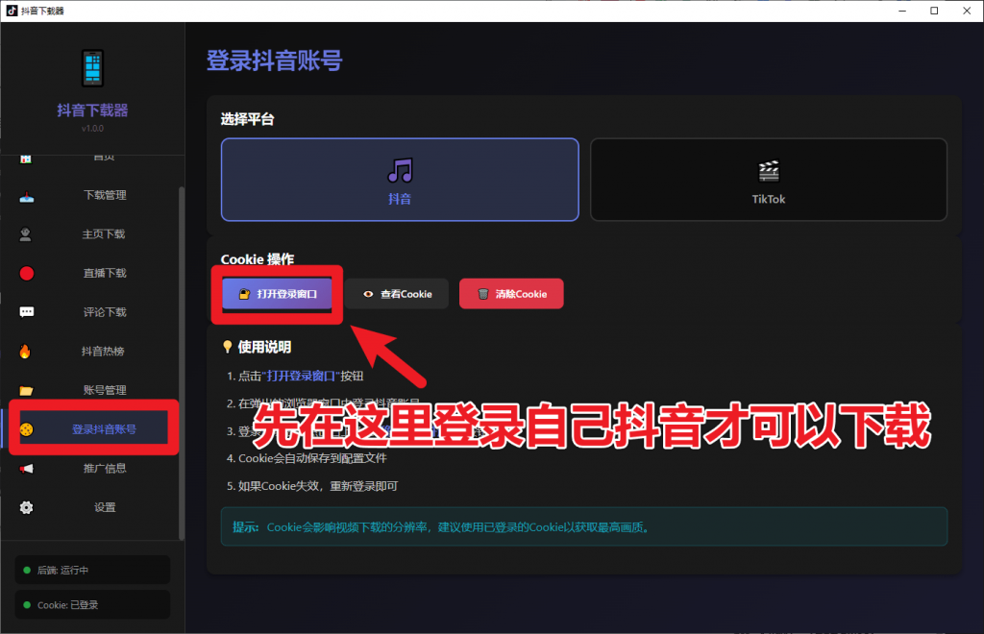Click the Cookie 已登录 status indicator

click(93, 605)
